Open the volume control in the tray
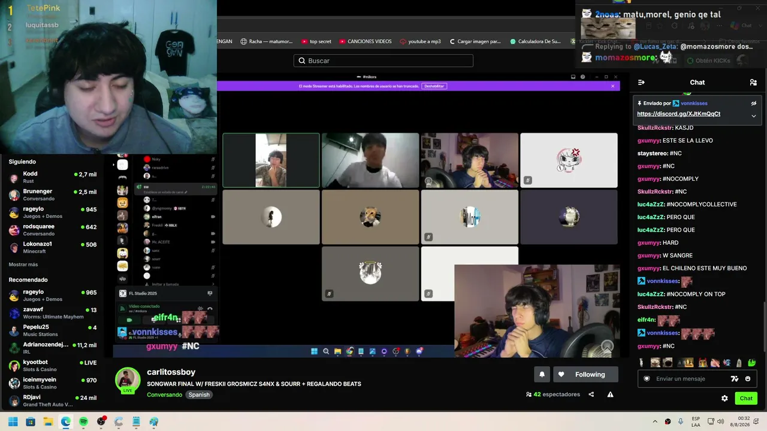 [720, 421]
